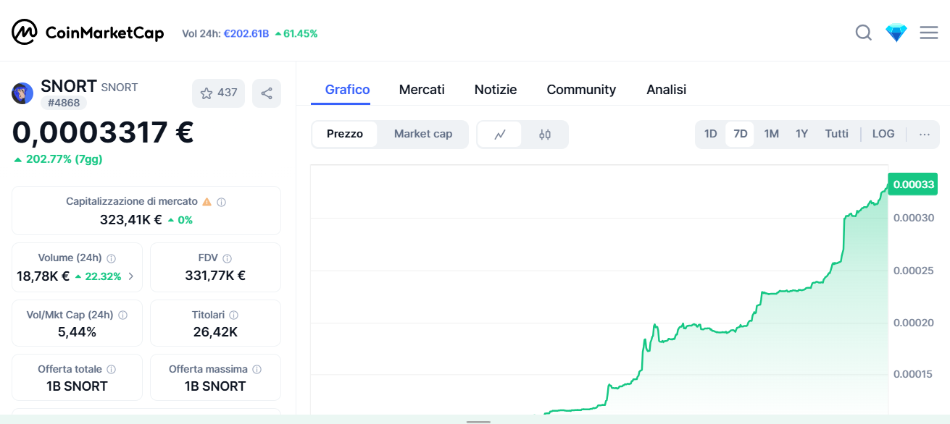Click the 26,42K Titolari value

215,333
